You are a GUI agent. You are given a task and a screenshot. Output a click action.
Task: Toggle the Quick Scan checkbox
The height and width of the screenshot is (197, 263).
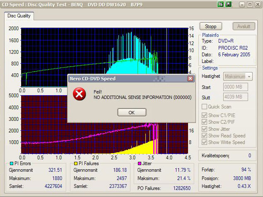(x=204, y=107)
